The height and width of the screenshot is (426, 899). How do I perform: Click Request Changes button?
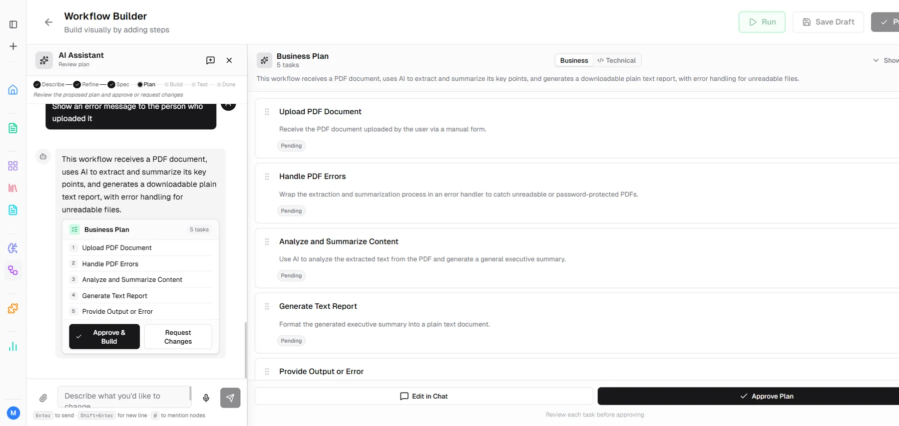pyautogui.click(x=178, y=337)
